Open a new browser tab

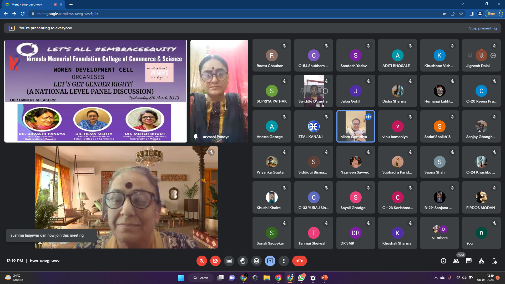(71, 4)
